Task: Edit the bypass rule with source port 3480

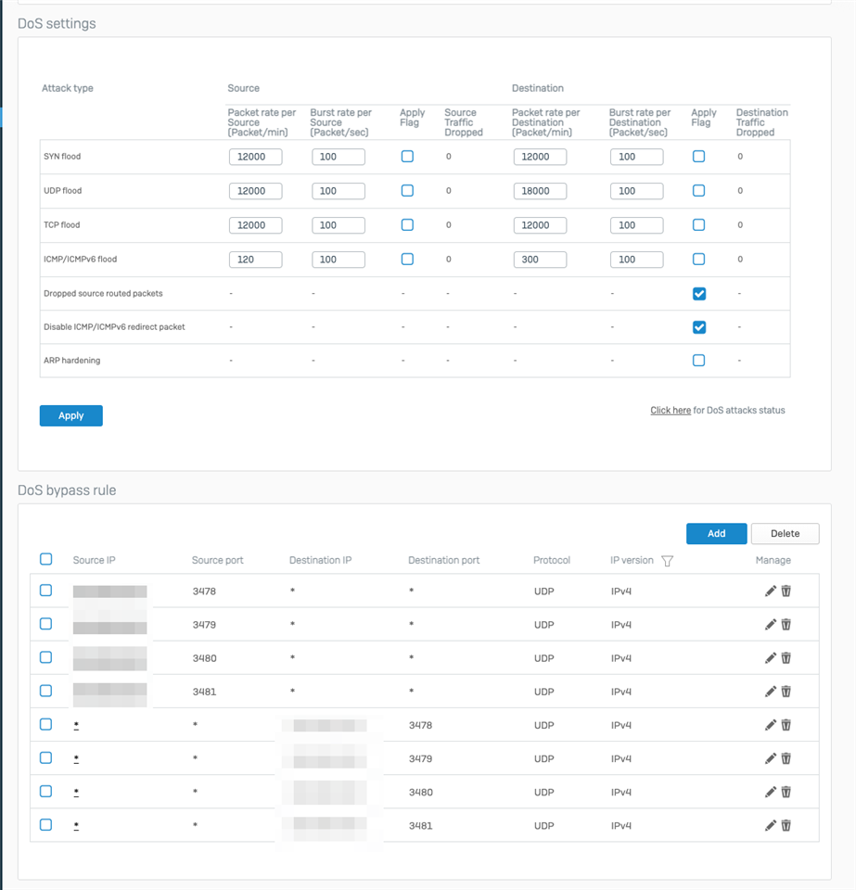Action: click(x=770, y=658)
